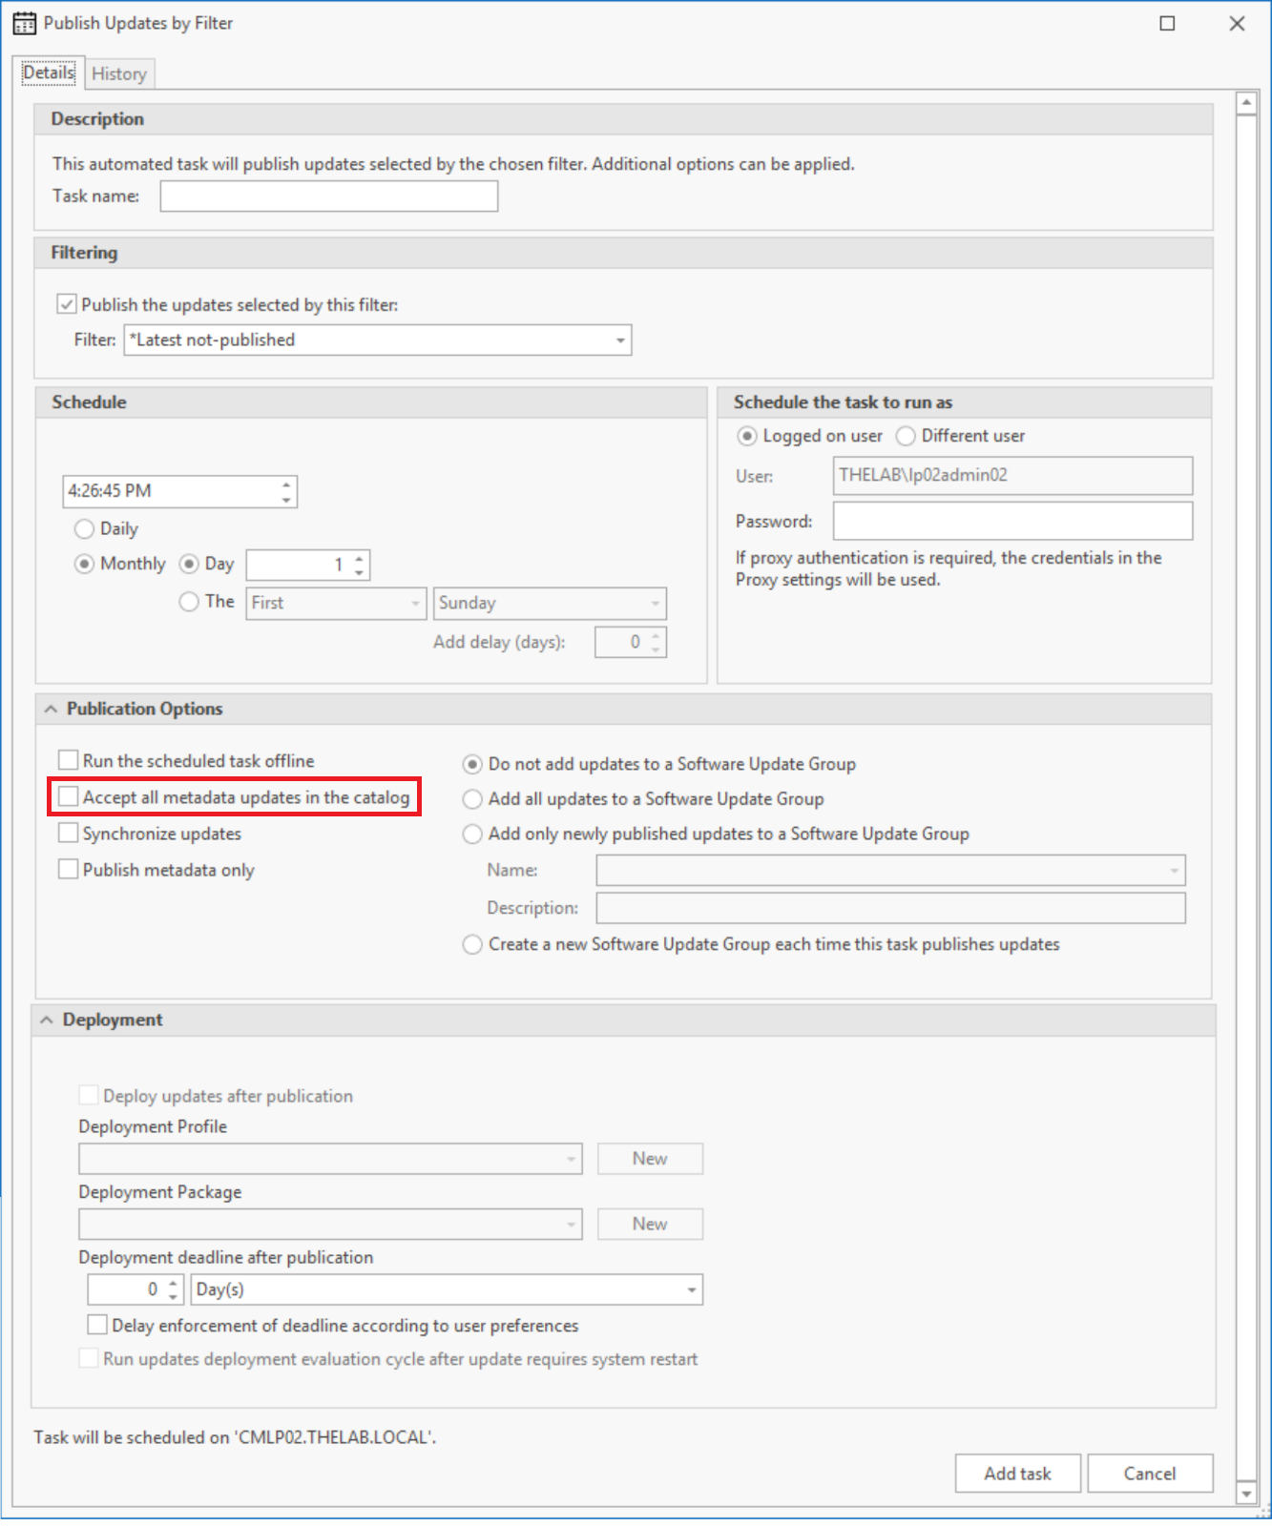Click the User field THELAB\lp02admin02

click(1012, 475)
